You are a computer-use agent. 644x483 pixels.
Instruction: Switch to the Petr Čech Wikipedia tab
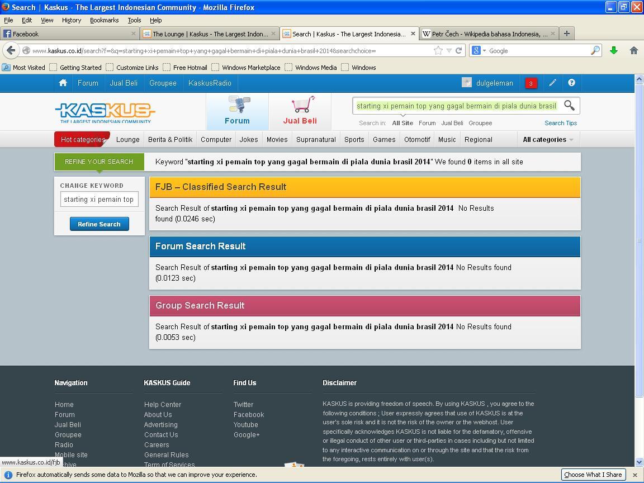[489, 34]
